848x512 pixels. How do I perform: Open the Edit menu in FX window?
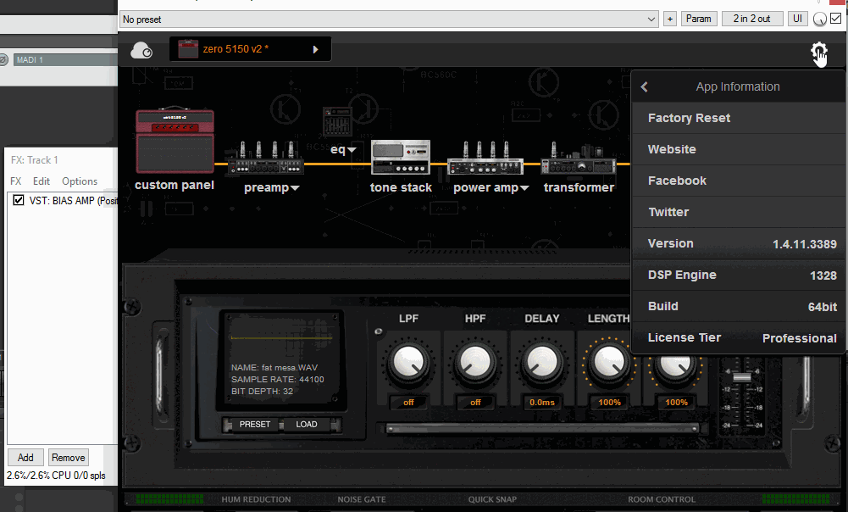click(42, 181)
